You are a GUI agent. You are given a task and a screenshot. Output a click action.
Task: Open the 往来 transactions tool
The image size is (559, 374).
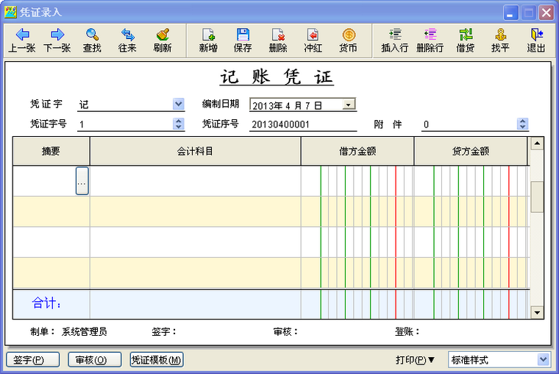[127, 40]
